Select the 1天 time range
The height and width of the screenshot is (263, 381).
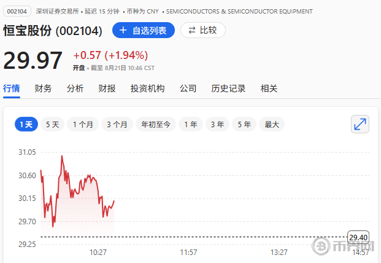(x=26, y=124)
